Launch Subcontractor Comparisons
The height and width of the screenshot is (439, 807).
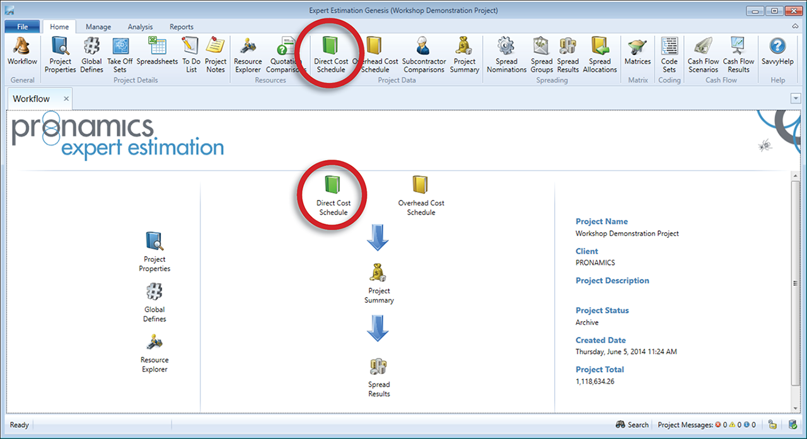(x=423, y=54)
